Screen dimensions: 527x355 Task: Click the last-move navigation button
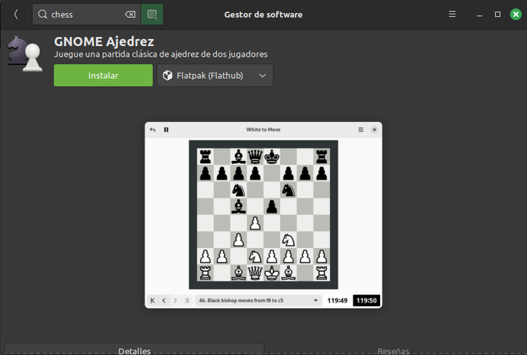[x=187, y=300]
